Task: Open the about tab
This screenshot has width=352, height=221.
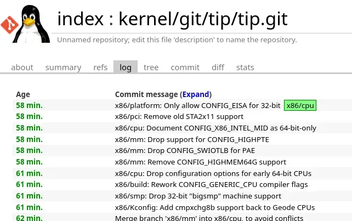Action: click(22, 67)
